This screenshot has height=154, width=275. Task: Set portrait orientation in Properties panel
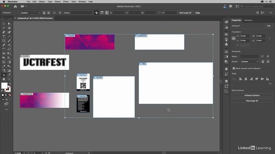(263, 62)
